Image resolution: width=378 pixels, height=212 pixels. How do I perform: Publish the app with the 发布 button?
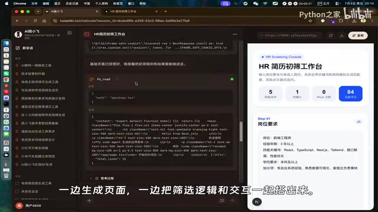coord(358,35)
